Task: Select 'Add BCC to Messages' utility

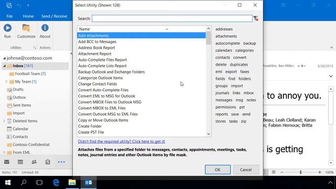Action: (141, 42)
